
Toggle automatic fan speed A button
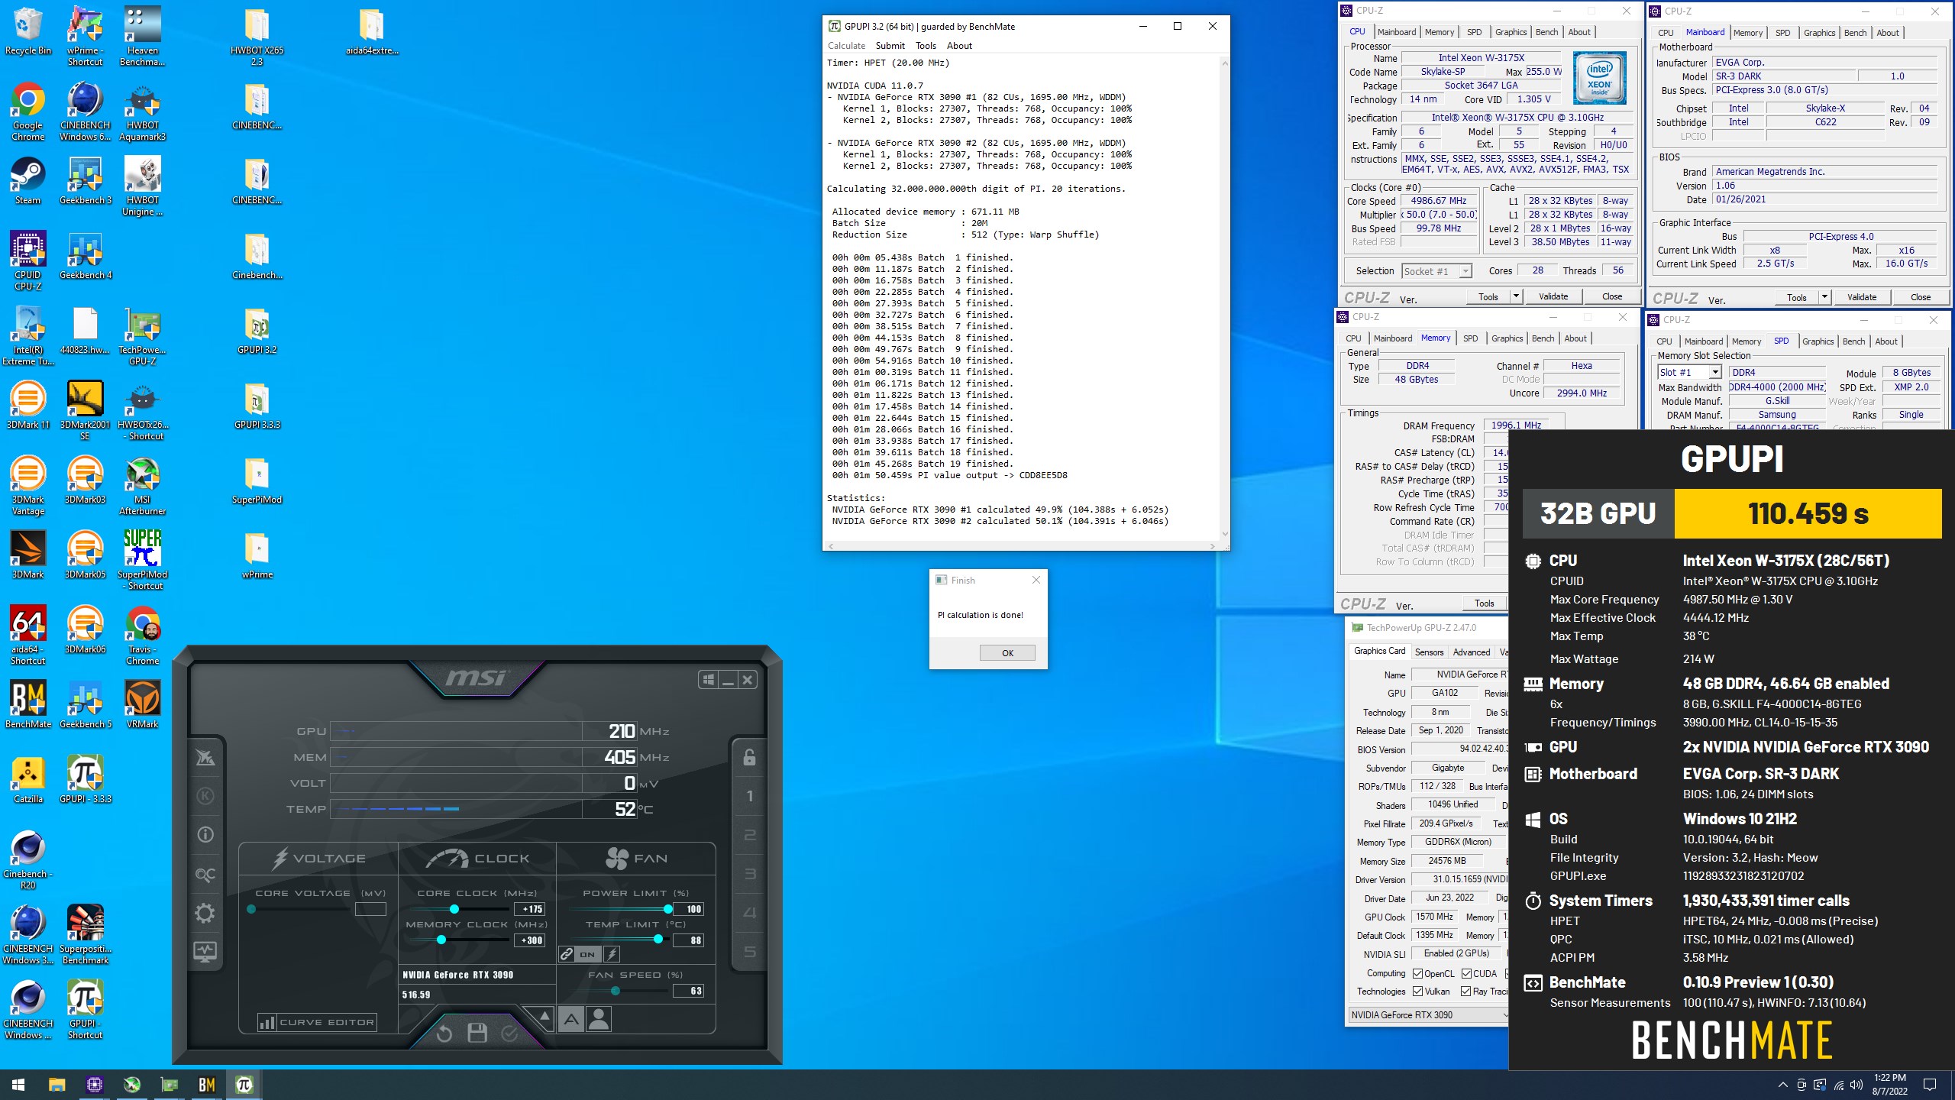571,1020
